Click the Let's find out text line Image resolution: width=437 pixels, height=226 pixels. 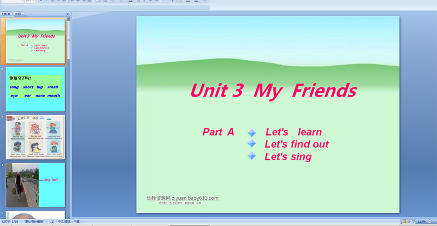[297, 144]
